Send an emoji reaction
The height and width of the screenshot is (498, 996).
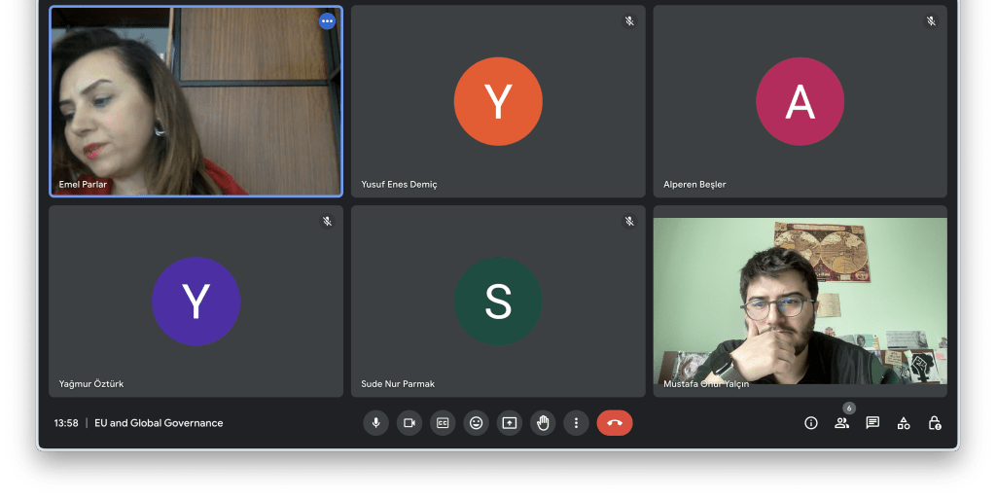tap(476, 423)
